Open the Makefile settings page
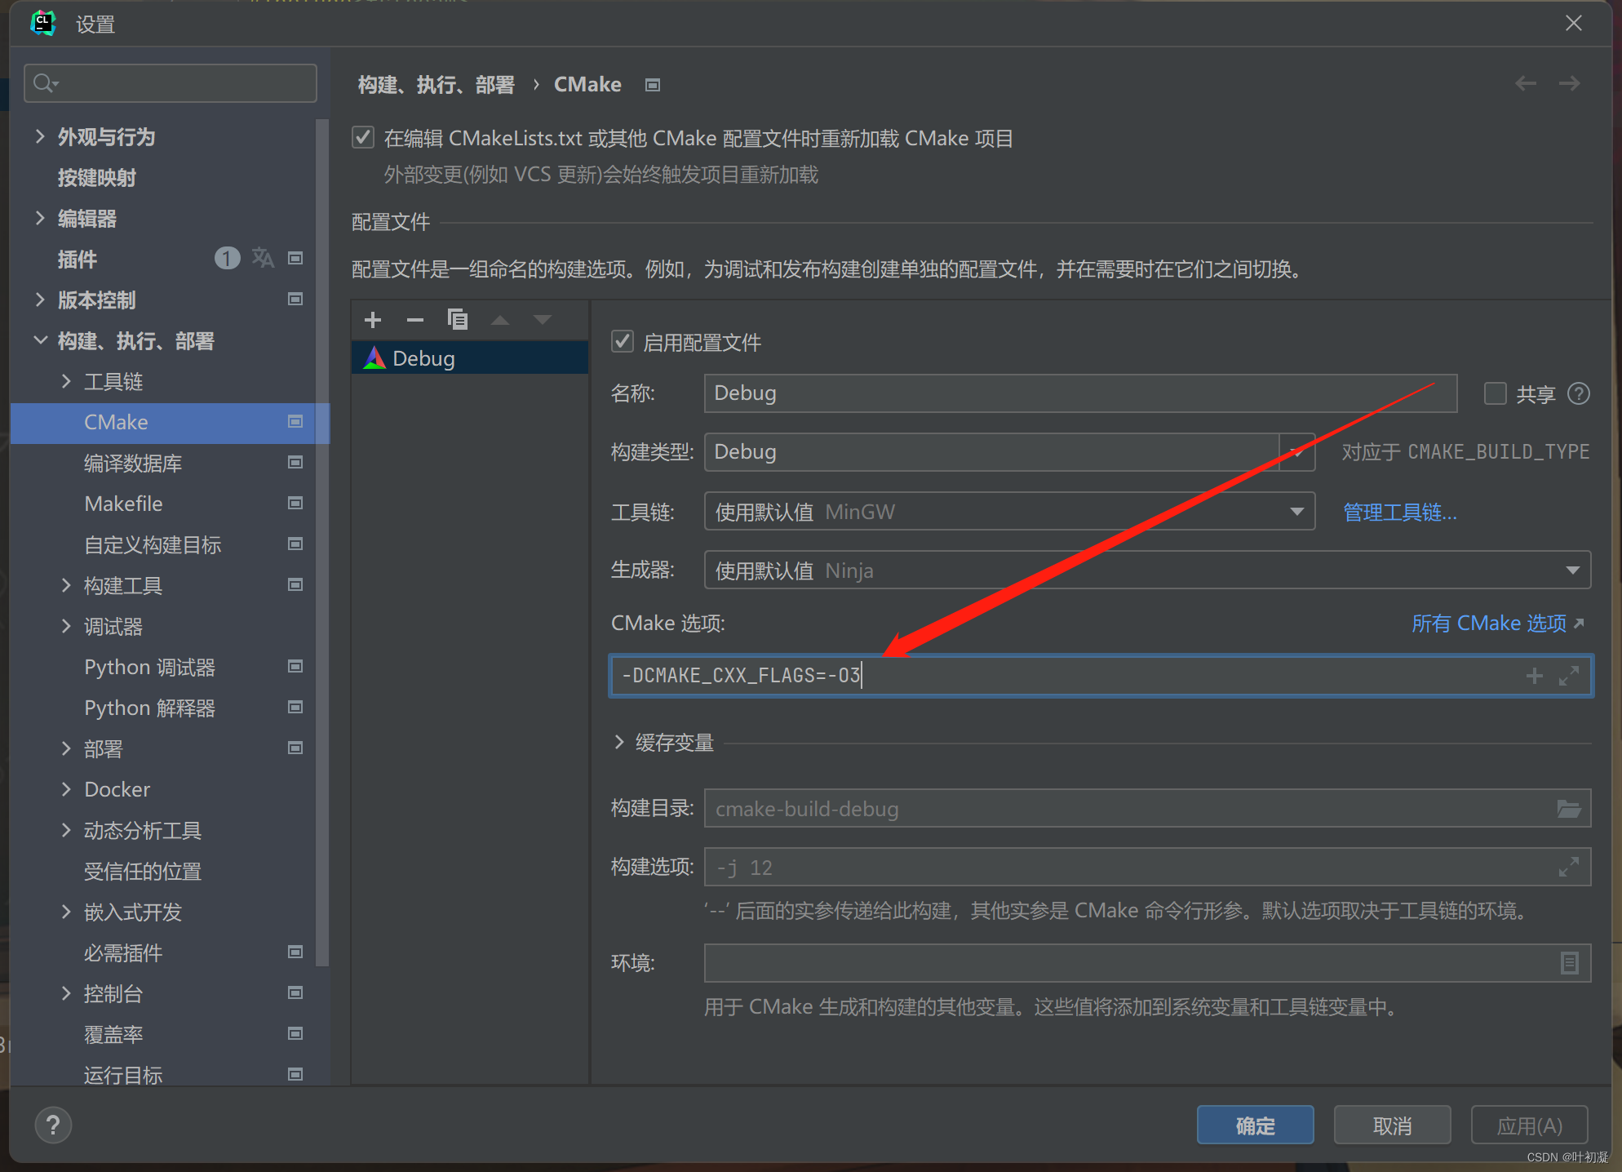The image size is (1622, 1172). [x=123, y=504]
